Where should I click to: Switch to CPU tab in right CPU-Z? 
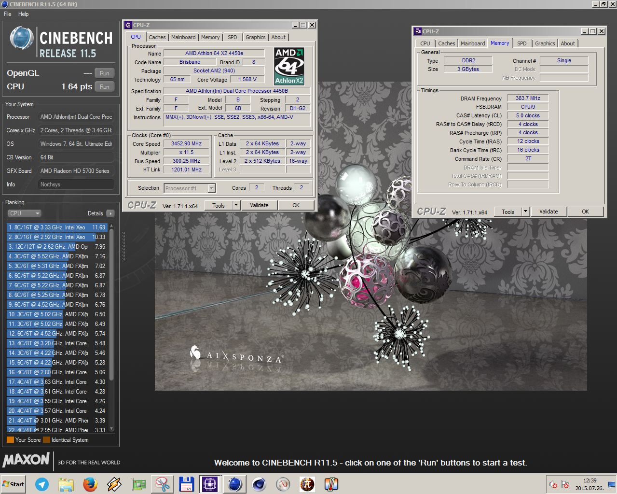(425, 43)
